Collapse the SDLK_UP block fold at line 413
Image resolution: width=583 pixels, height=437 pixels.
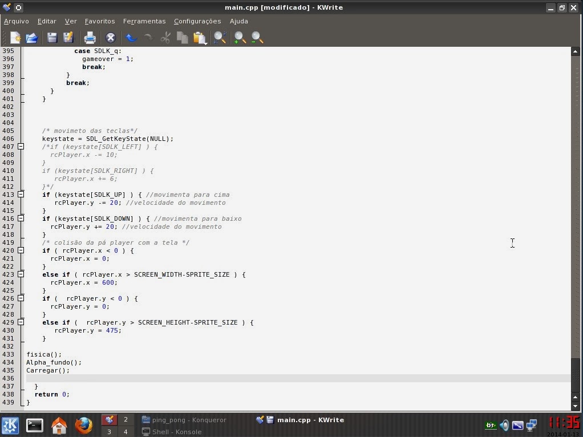click(x=21, y=195)
